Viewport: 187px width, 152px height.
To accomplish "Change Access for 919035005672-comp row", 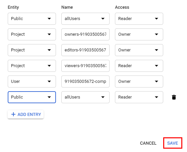I will coord(139,82).
